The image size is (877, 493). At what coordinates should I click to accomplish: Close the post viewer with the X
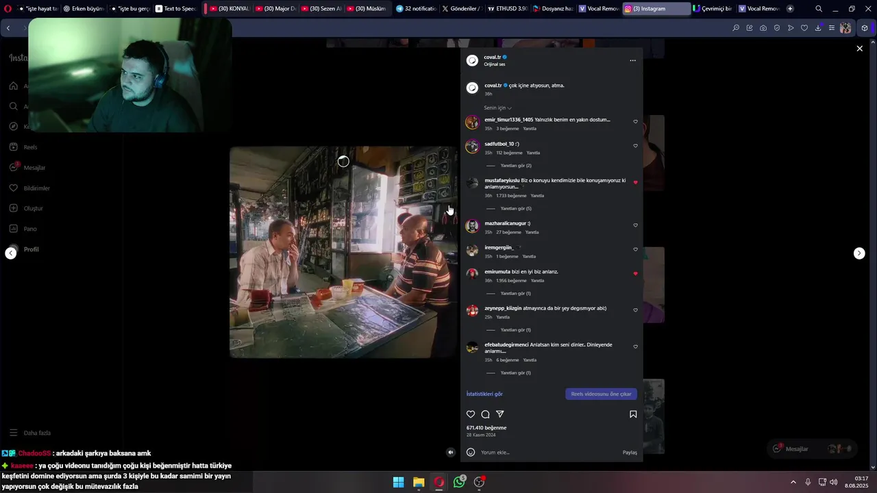click(859, 49)
